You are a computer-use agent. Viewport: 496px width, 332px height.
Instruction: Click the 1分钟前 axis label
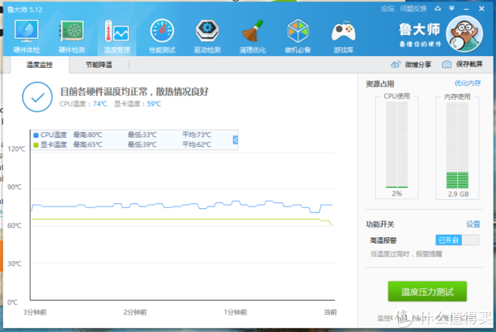236,312
